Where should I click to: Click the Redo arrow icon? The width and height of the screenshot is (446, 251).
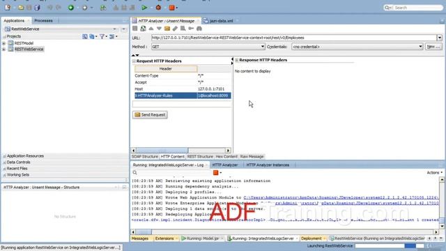pyautogui.click(x=59, y=8)
